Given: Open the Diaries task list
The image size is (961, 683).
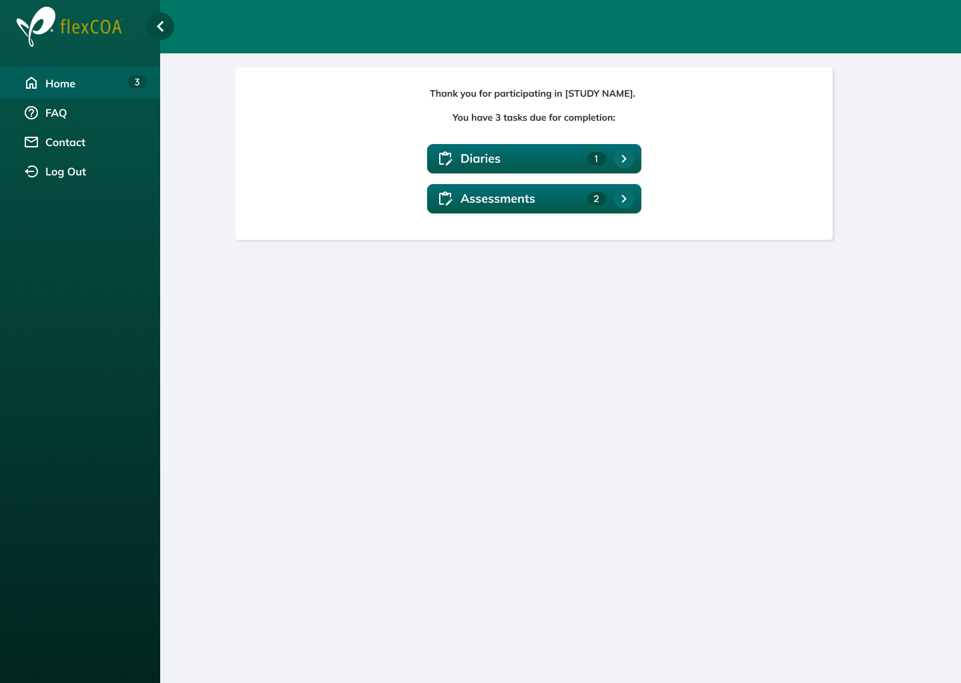Looking at the screenshot, I should point(534,159).
